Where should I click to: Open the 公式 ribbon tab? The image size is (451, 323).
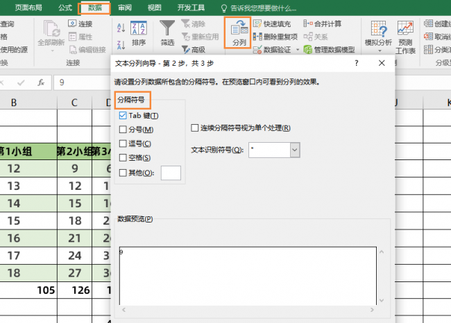(65, 8)
